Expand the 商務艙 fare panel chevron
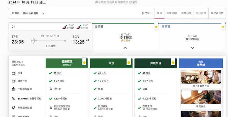 pyautogui.click(x=192, y=48)
